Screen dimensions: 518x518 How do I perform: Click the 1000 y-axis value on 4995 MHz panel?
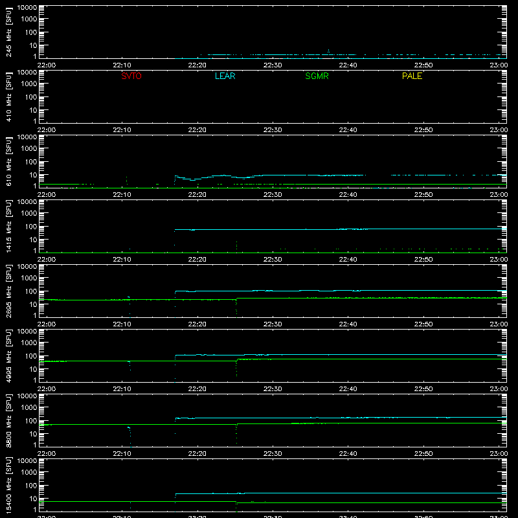coord(29,343)
